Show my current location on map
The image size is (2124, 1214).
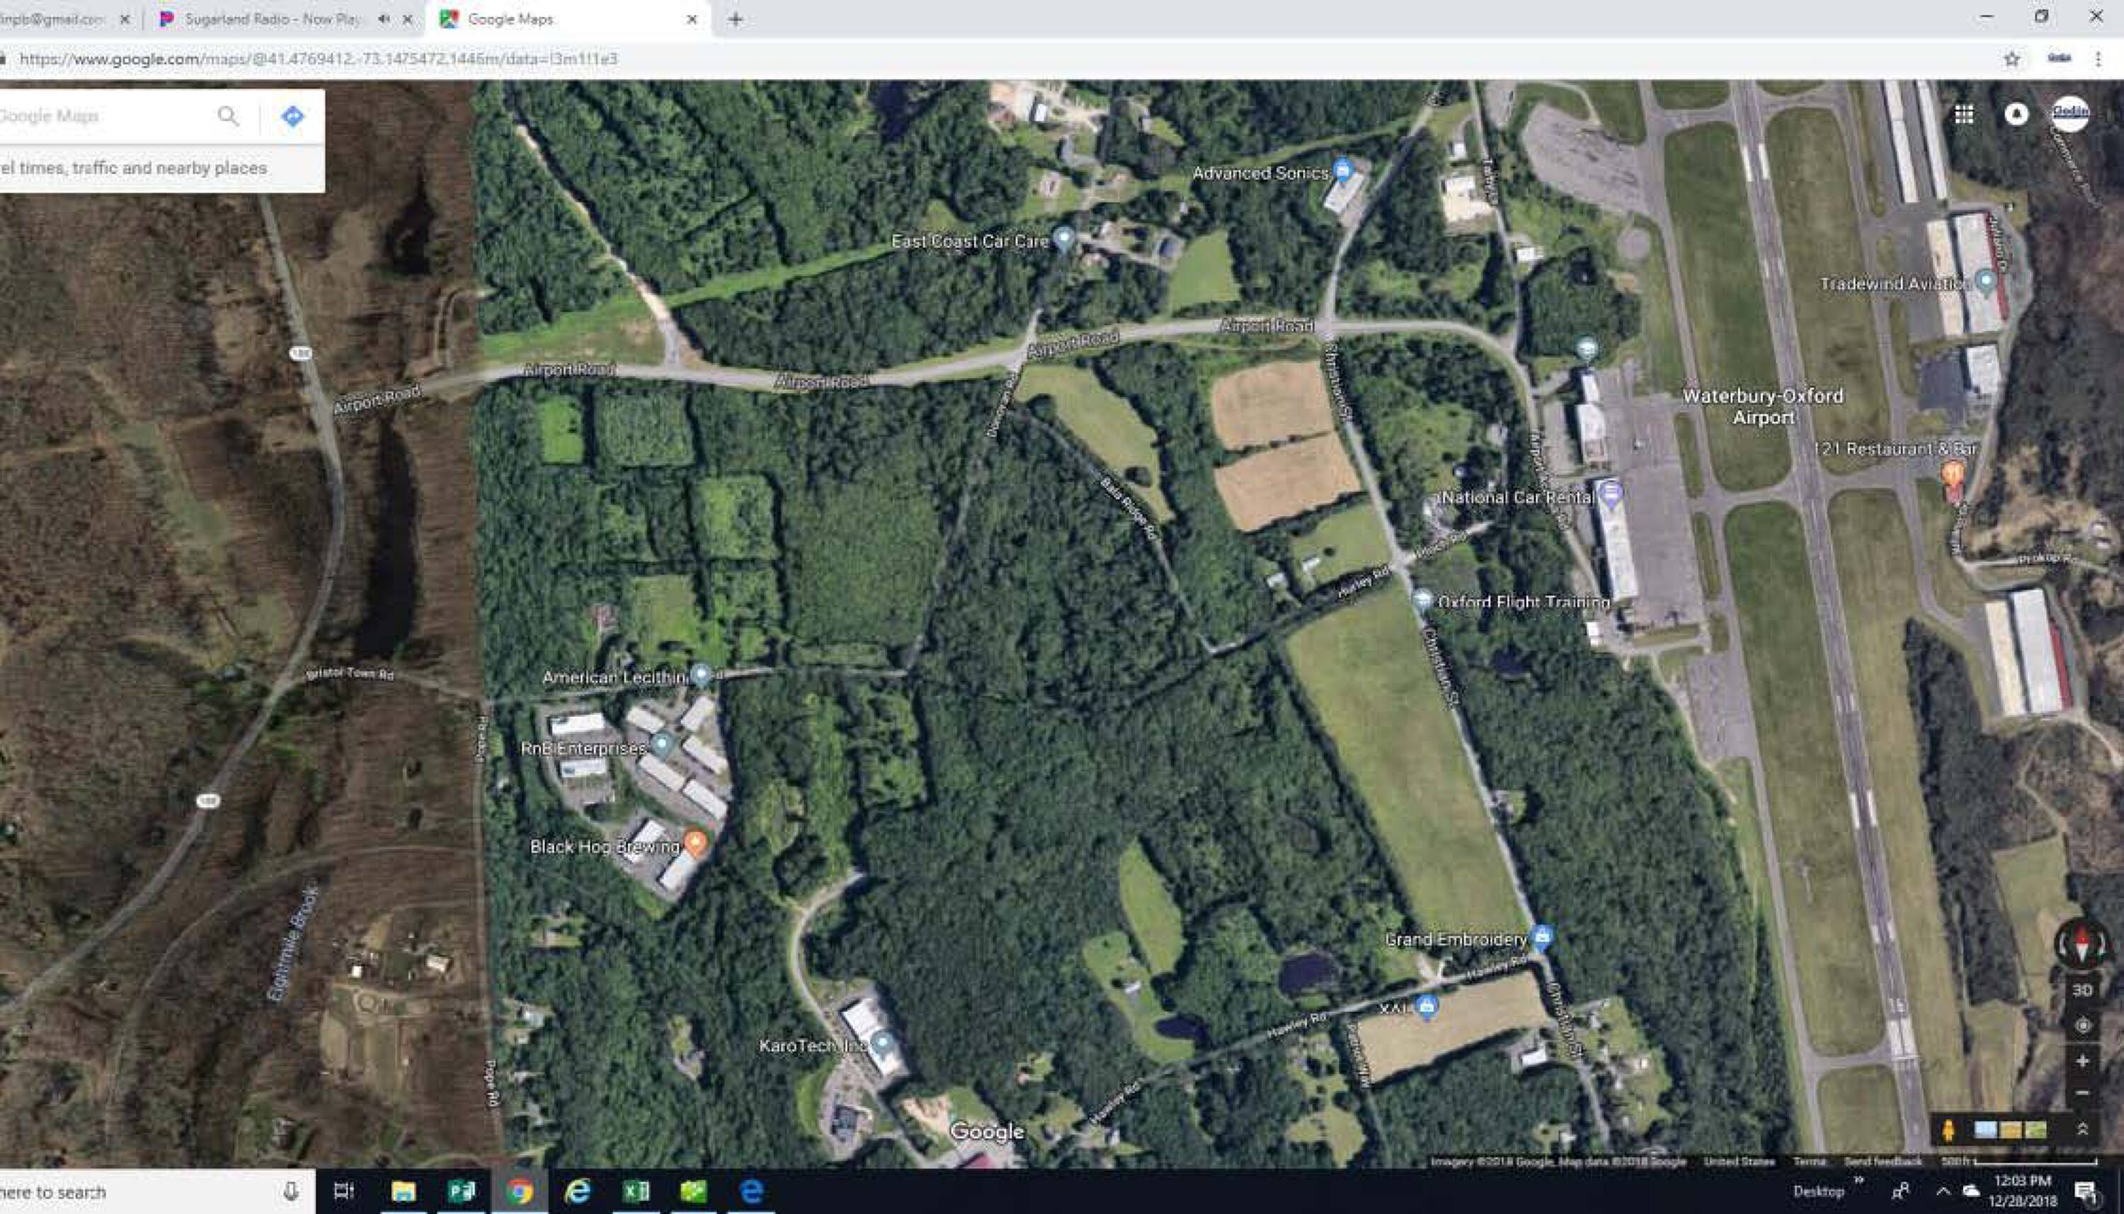click(x=2082, y=1026)
